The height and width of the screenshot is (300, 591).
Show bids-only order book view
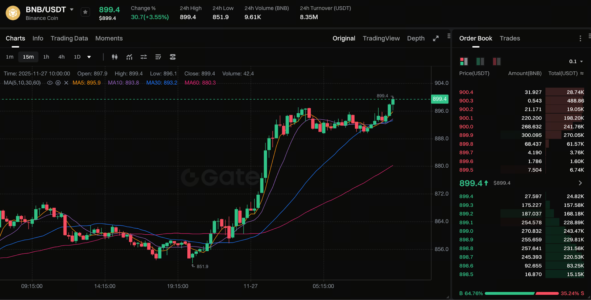480,61
